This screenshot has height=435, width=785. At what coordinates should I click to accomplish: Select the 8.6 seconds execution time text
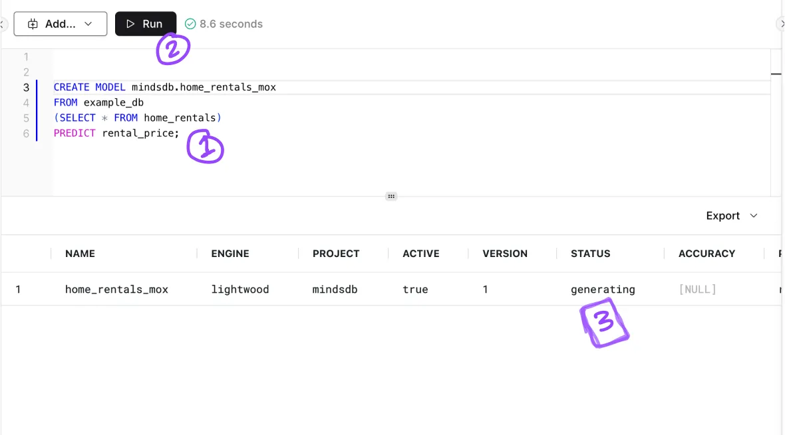click(x=231, y=24)
